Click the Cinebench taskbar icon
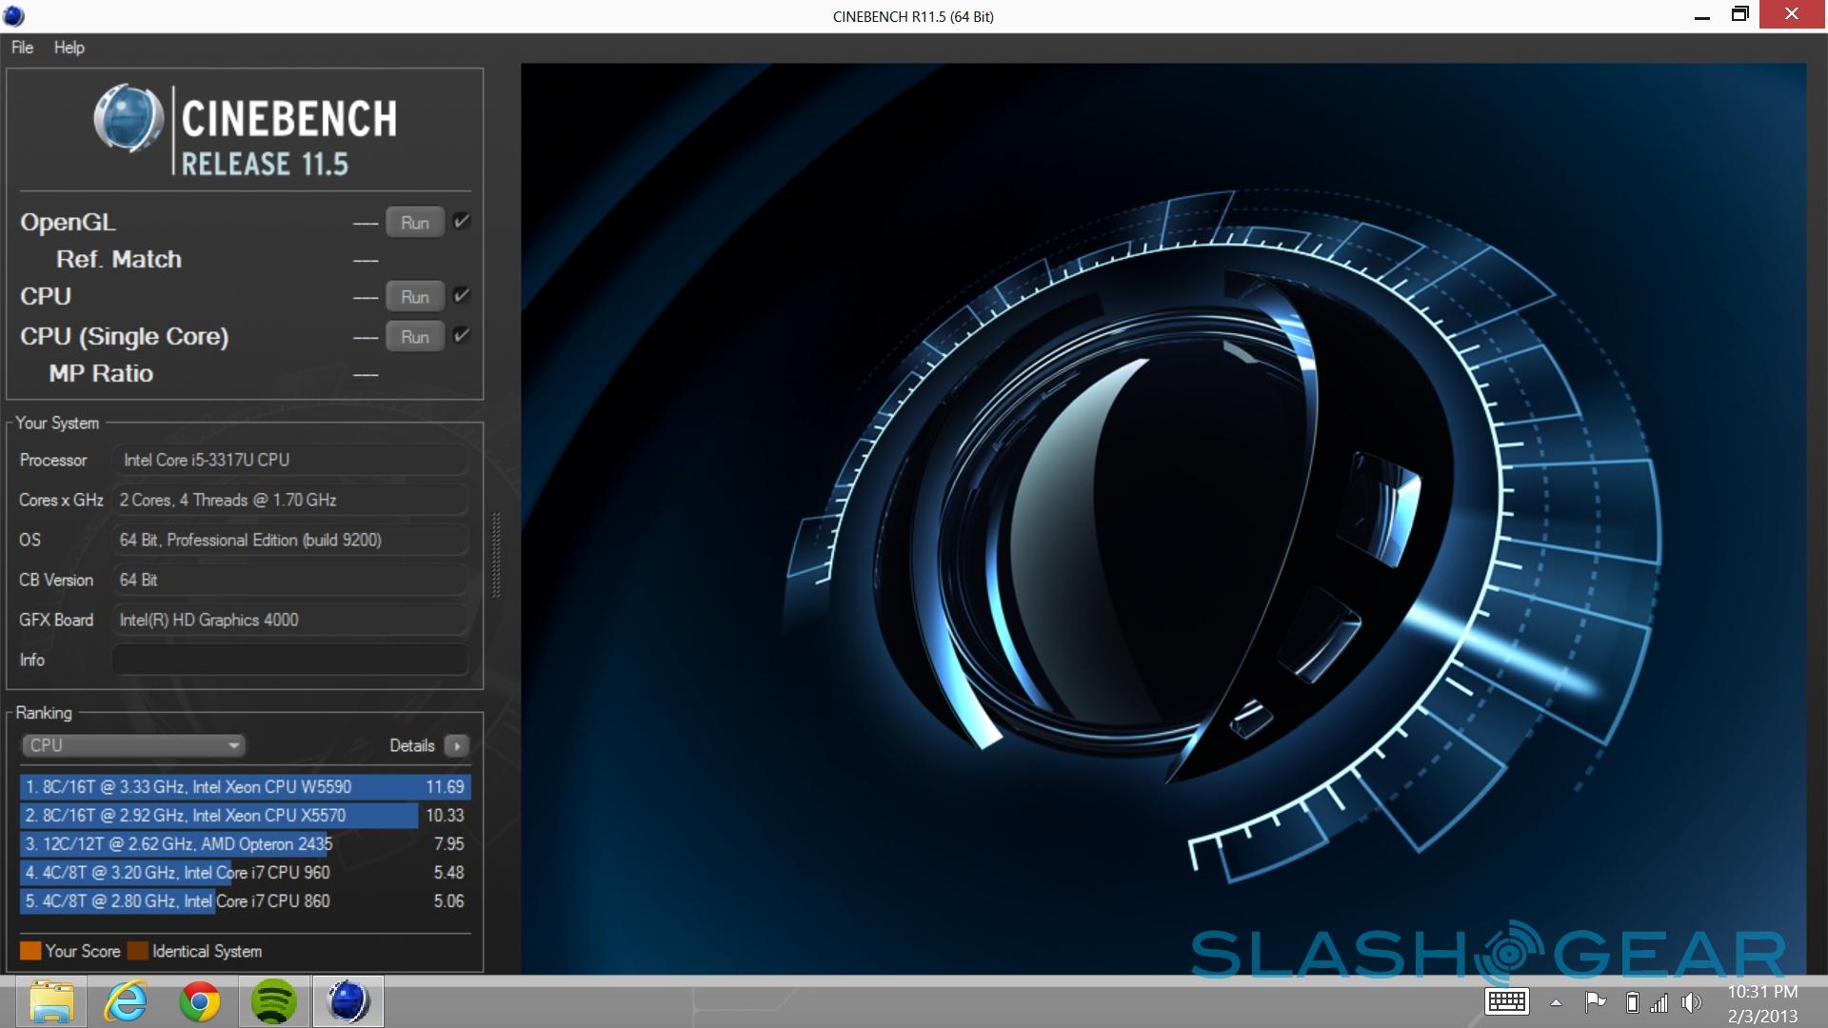Screen dimensions: 1828x1028 click(x=348, y=1001)
